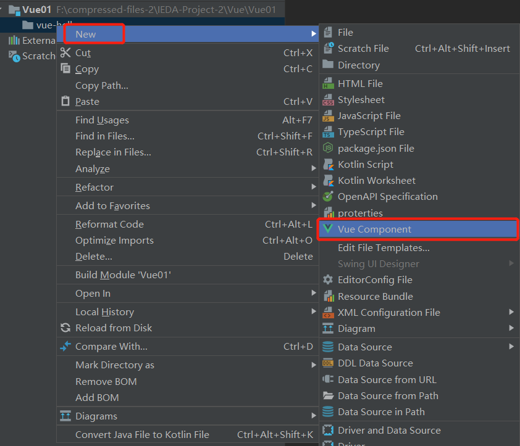Expand the XML Configuration File submenu arrow
The height and width of the screenshot is (446, 520).
pyautogui.click(x=511, y=312)
